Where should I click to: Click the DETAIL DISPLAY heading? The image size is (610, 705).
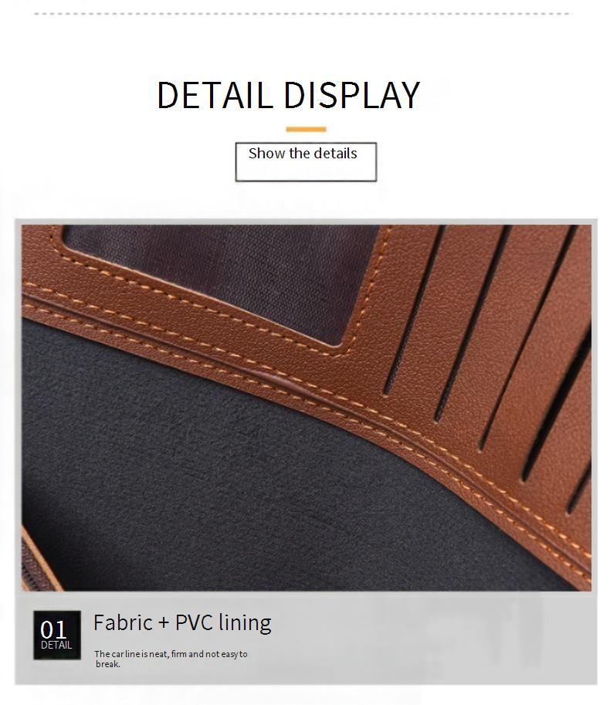pos(288,95)
